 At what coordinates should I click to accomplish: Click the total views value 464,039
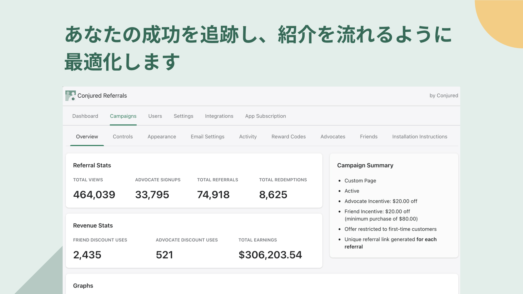[x=94, y=195]
